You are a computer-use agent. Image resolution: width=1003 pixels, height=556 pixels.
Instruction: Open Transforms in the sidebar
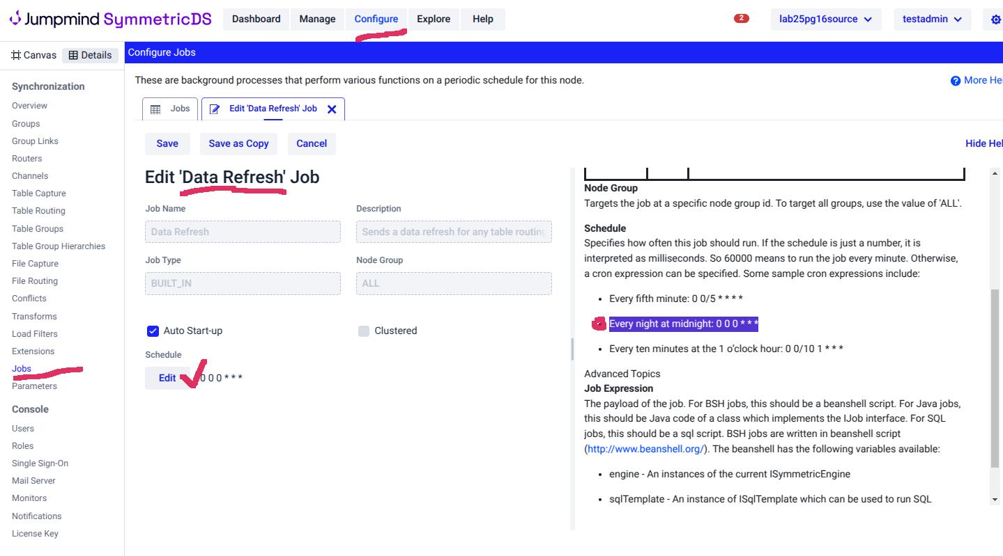[x=34, y=317]
